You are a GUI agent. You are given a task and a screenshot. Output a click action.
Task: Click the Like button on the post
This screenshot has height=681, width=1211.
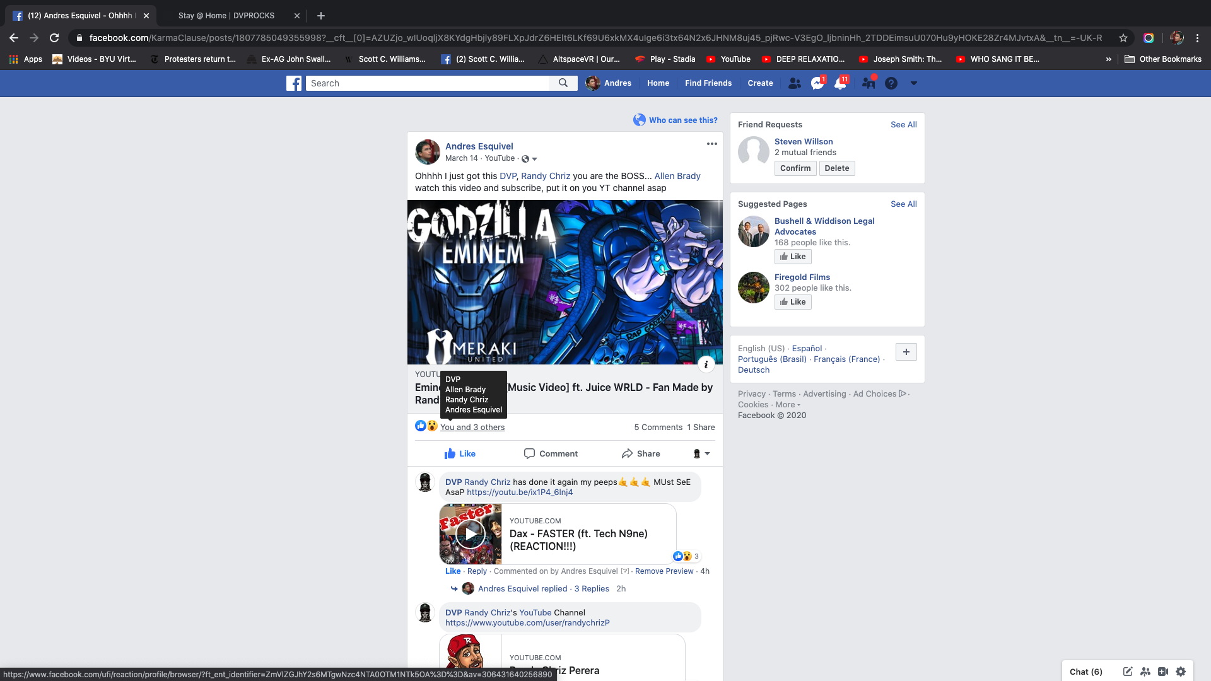460,453
